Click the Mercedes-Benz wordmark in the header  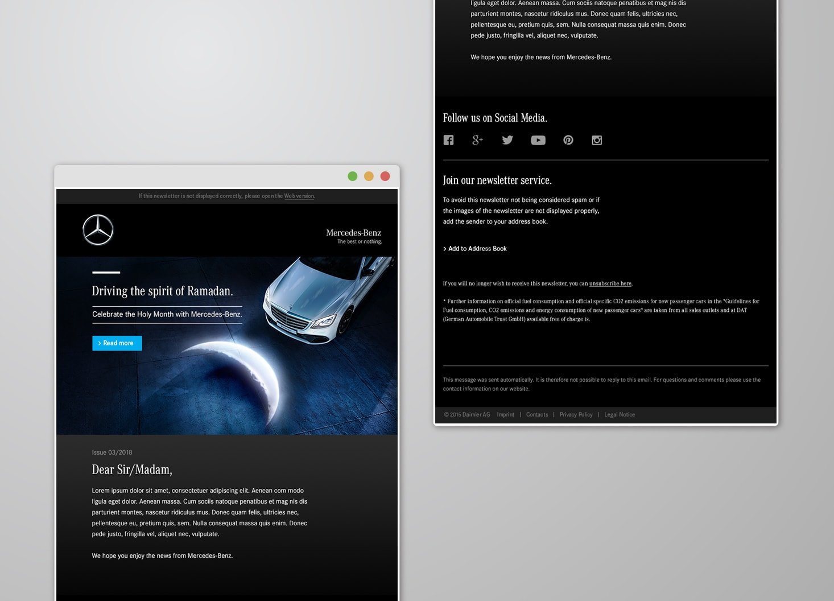(353, 233)
